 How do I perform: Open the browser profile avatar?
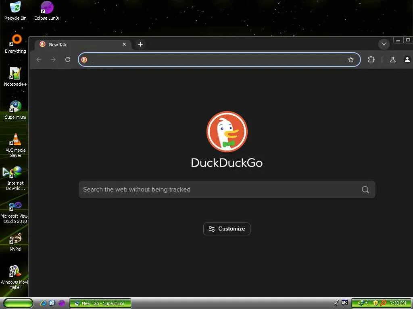(x=407, y=60)
